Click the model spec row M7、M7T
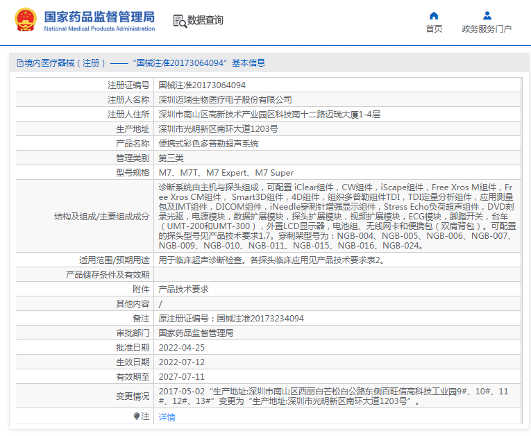Image resolution: width=531 pixels, height=436 pixels. (x=226, y=172)
